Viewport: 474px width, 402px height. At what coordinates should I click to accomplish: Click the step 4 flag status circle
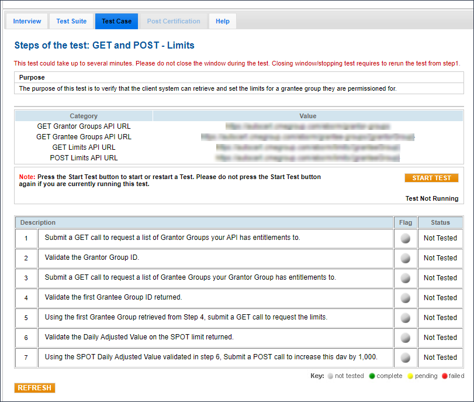pos(405,298)
